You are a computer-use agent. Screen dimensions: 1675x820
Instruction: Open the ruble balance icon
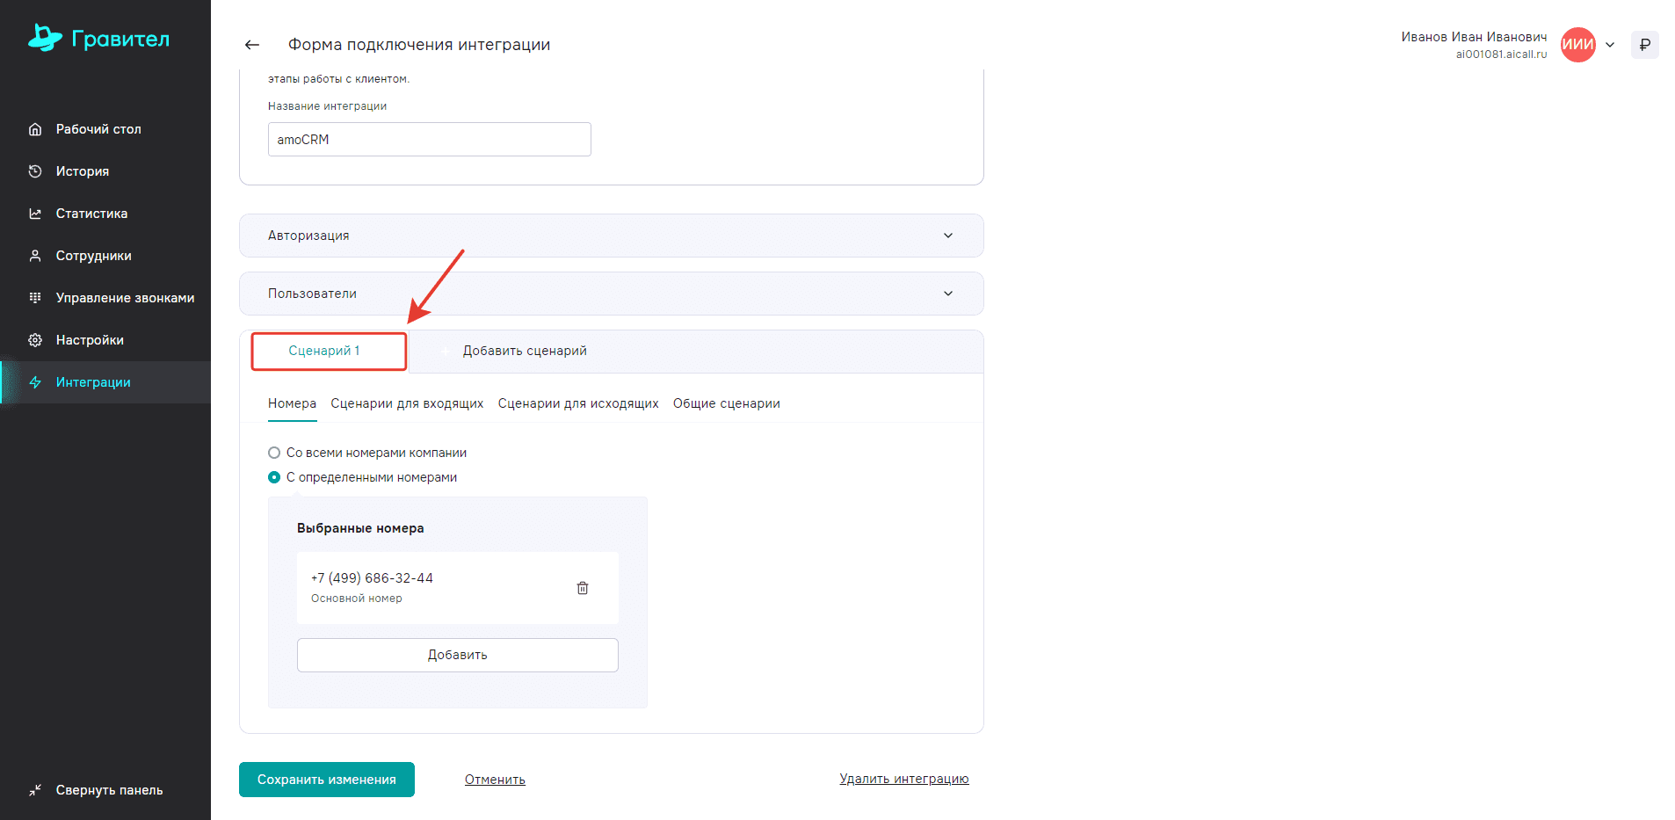(x=1644, y=45)
